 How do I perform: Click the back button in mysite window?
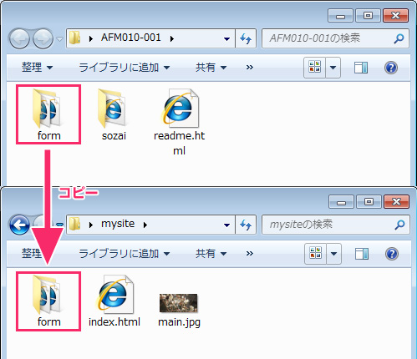pos(19,225)
